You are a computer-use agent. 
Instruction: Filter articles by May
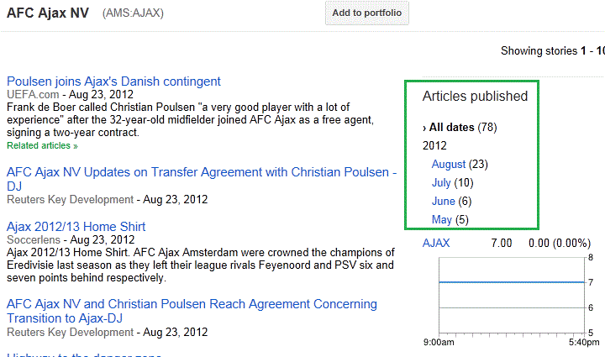coord(442,219)
